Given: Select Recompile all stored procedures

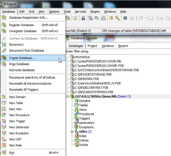Looking at the screenshot, I should pyautogui.click(x=33, y=83).
